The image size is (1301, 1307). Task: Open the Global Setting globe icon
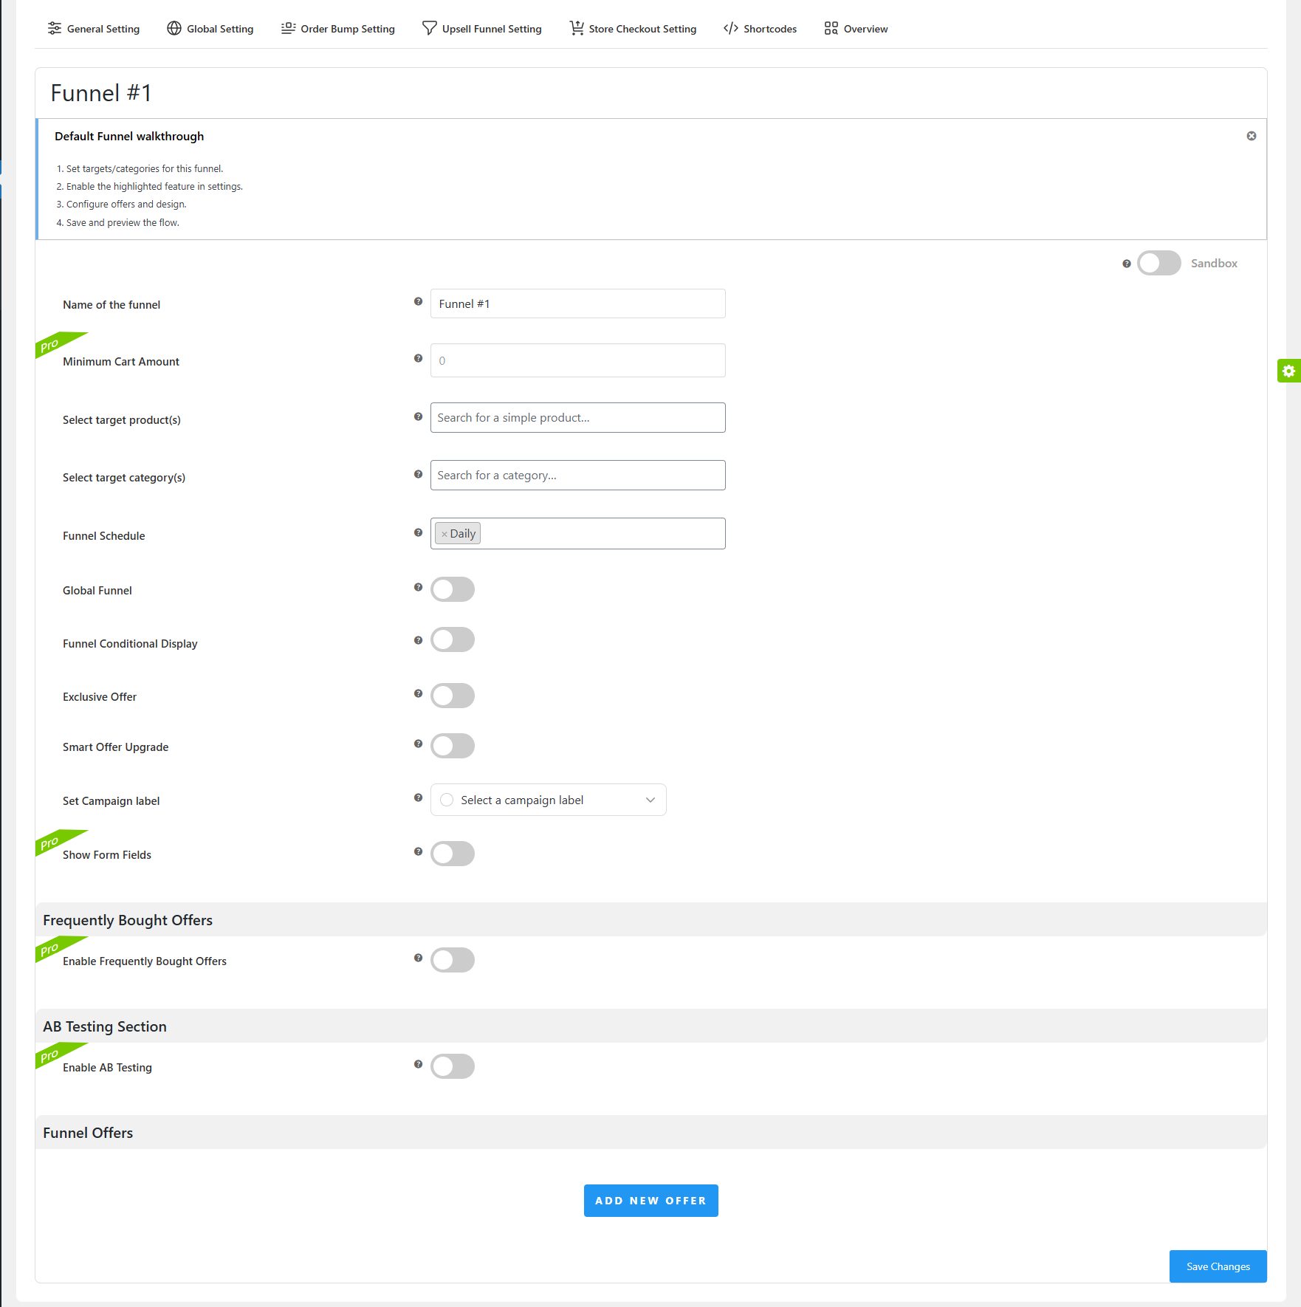tap(174, 28)
